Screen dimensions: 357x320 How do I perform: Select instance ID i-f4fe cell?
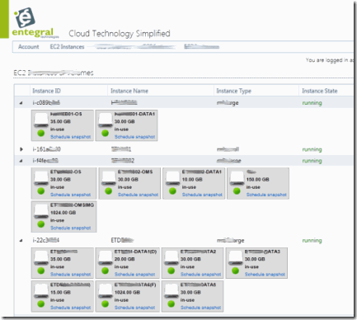(45, 161)
